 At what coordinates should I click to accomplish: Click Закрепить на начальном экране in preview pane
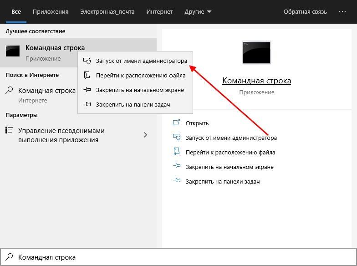[229, 167]
